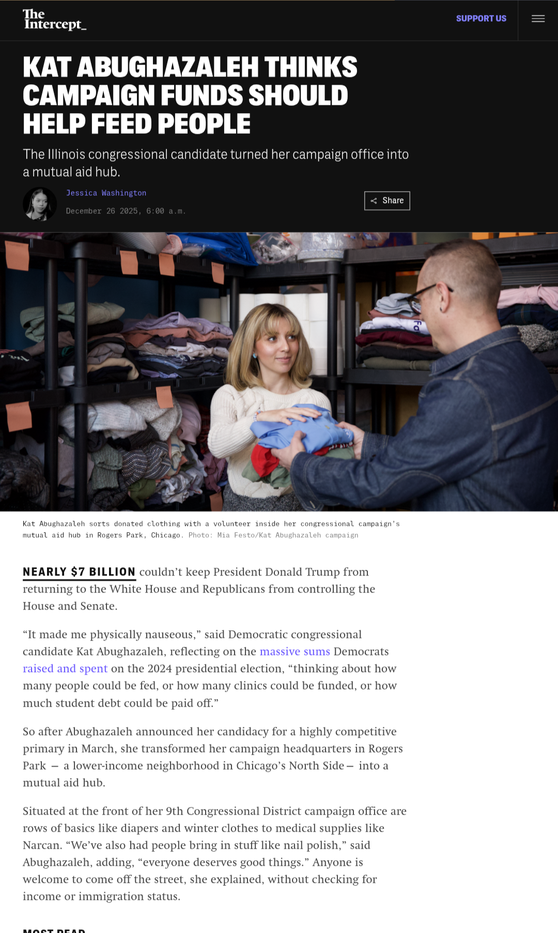Click the photo credit Mia Festo text

click(273, 535)
